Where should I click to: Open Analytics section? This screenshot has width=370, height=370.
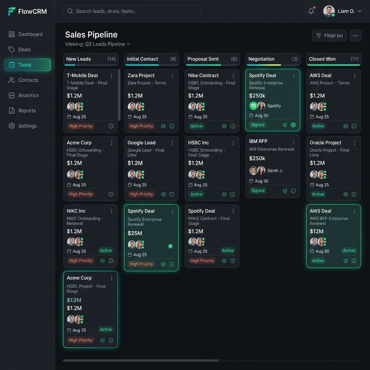pyautogui.click(x=27, y=95)
